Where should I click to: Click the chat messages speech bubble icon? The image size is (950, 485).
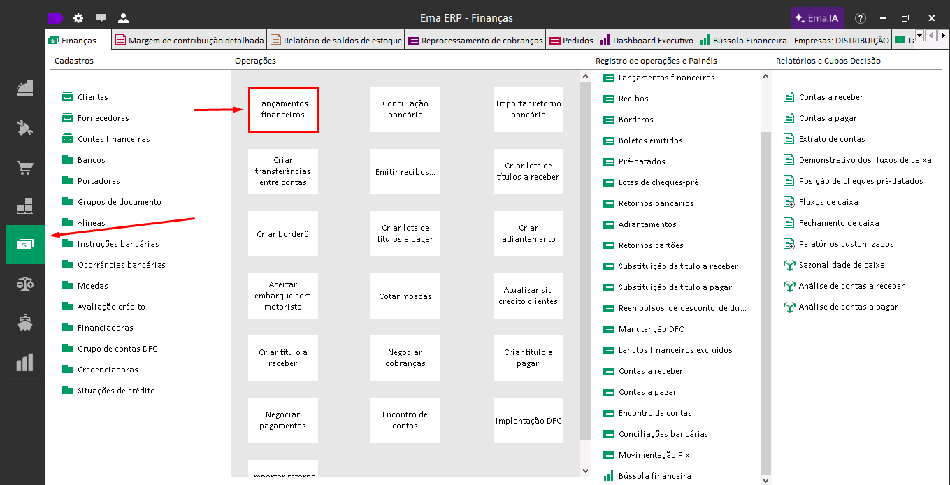[101, 18]
